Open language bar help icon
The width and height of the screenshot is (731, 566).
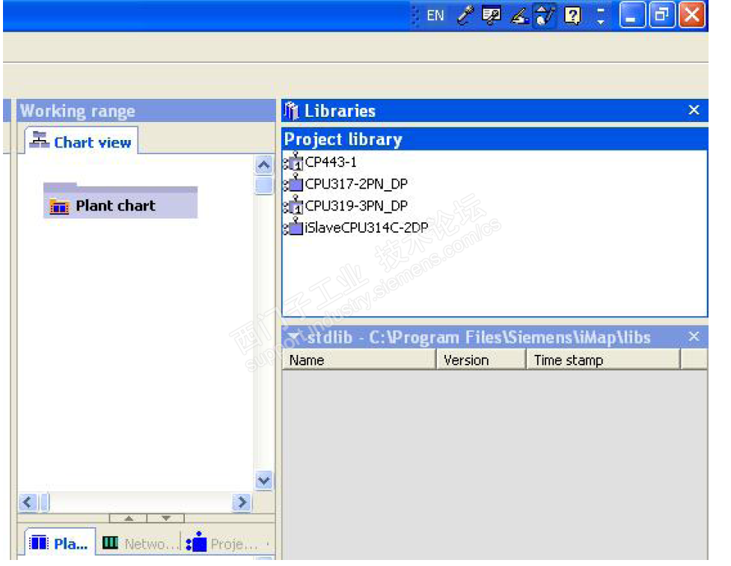(x=572, y=16)
